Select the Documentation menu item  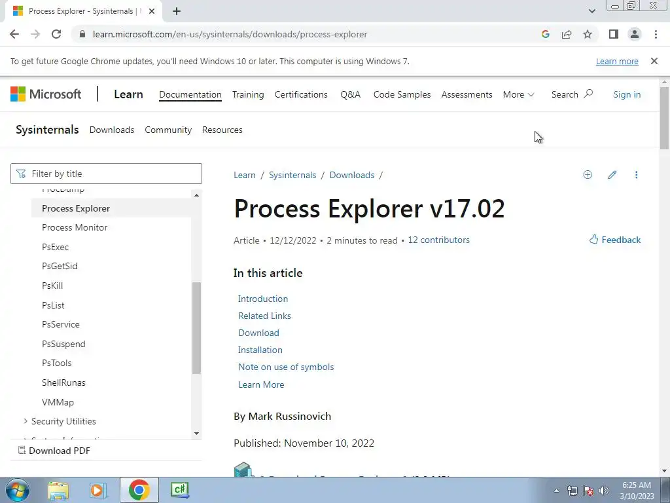(x=190, y=94)
